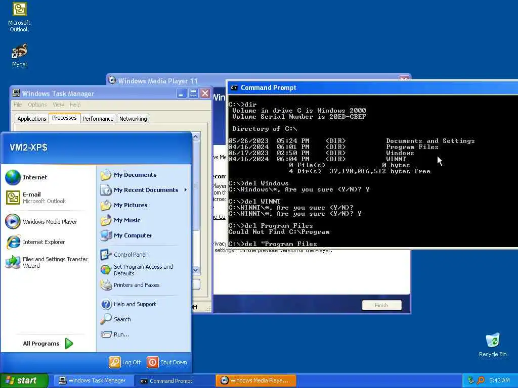
Task: Switch to Networking tab in Task Manager
Action: coord(133,119)
